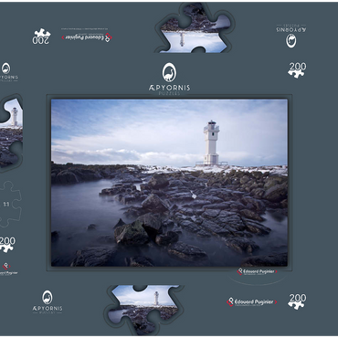Click the Aepyornis egg logo above the main picture

click(169, 72)
